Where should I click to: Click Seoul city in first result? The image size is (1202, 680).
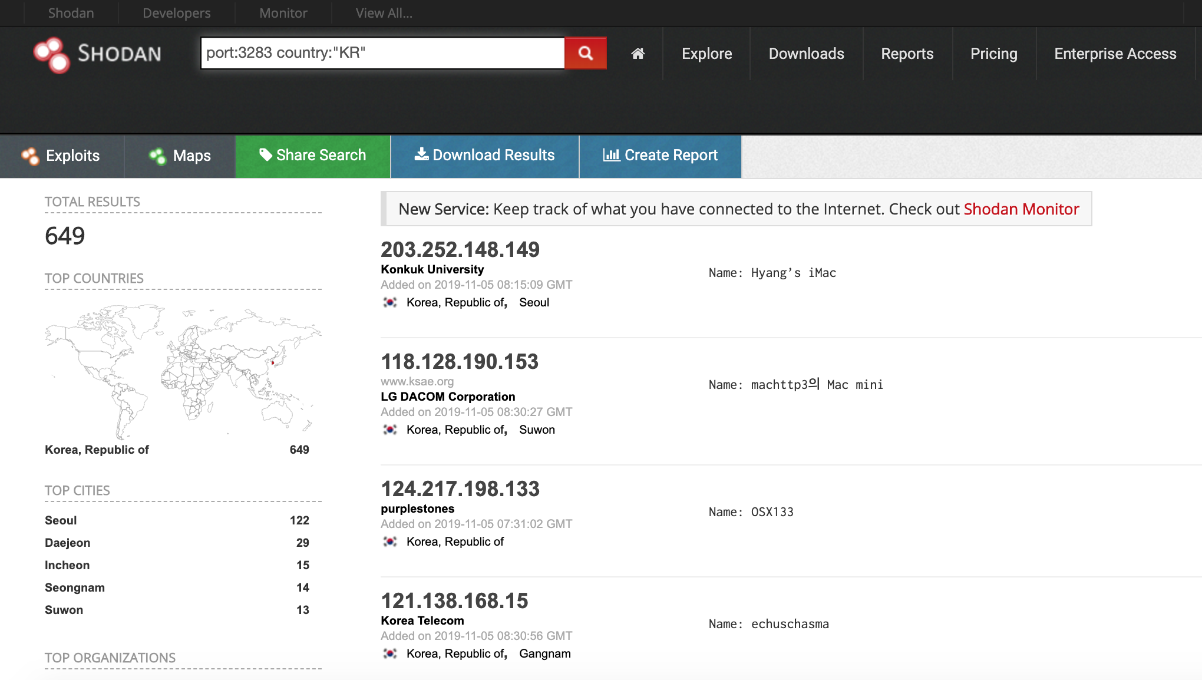[534, 302]
